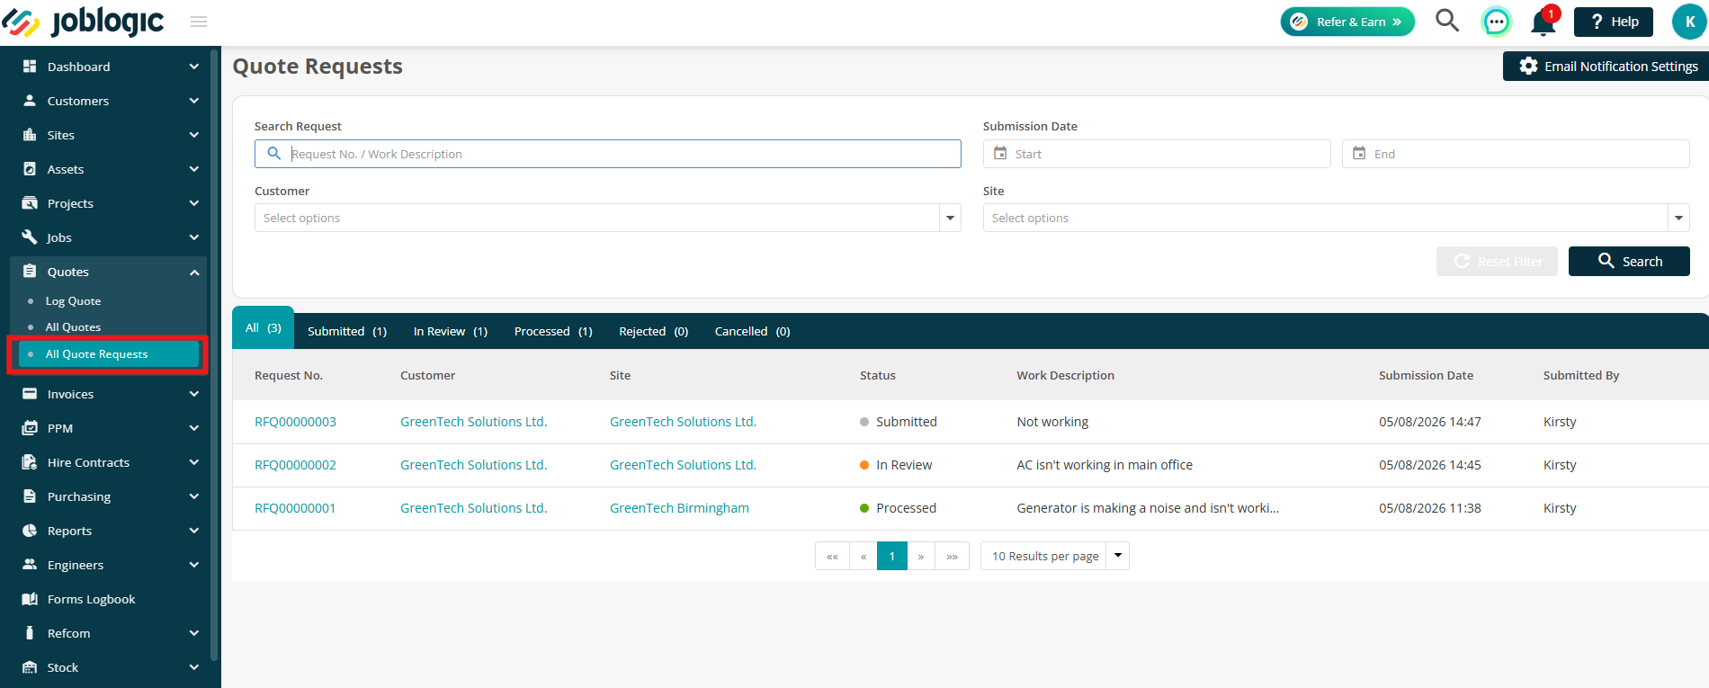Click the Submission Date Start field

point(1157,154)
